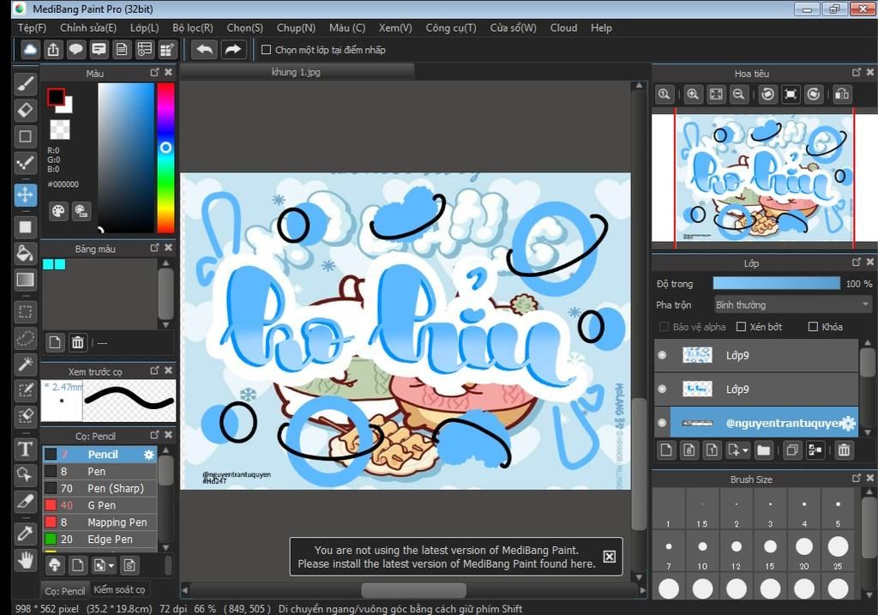Choose the Pen (Sharp) brush
This screenshot has height=615, width=878.
(x=99, y=488)
